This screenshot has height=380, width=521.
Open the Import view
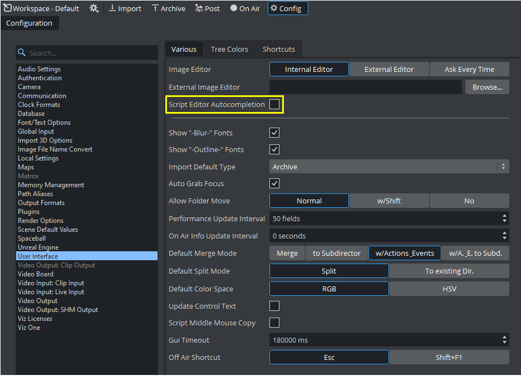click(125, 8)
